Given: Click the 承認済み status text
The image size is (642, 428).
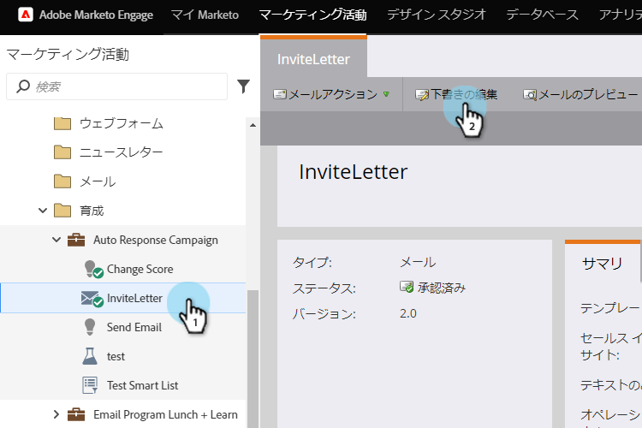Looking at the screenshot, I should point(442,288).
